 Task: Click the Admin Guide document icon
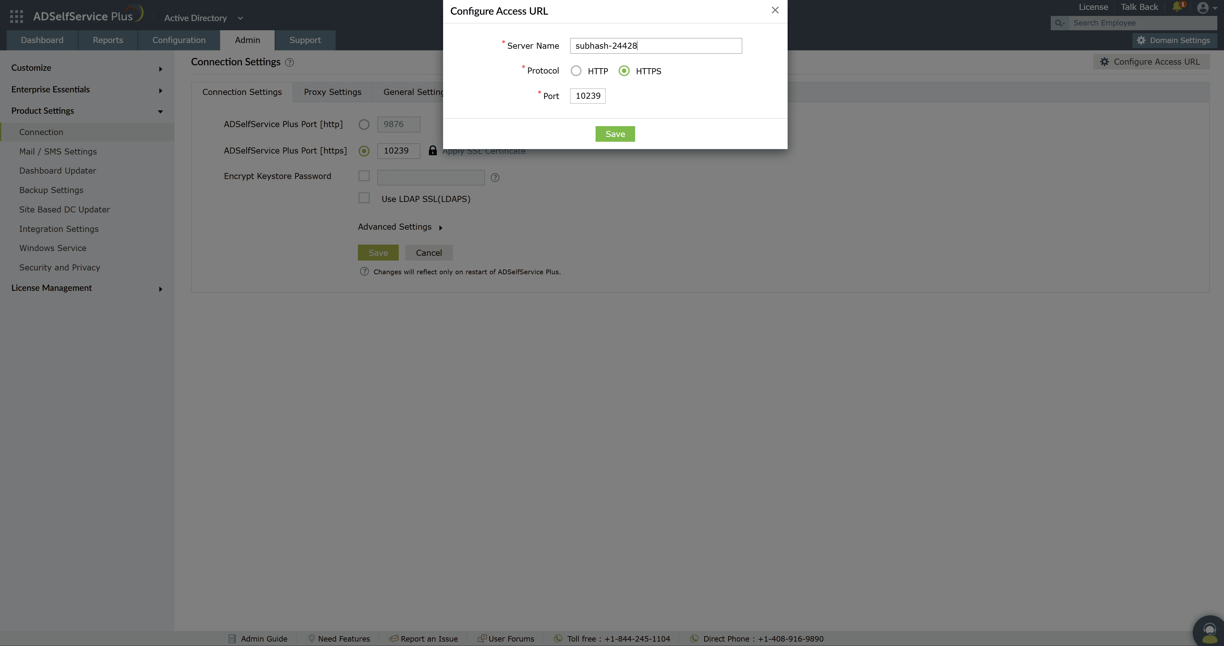coord(232,639)
